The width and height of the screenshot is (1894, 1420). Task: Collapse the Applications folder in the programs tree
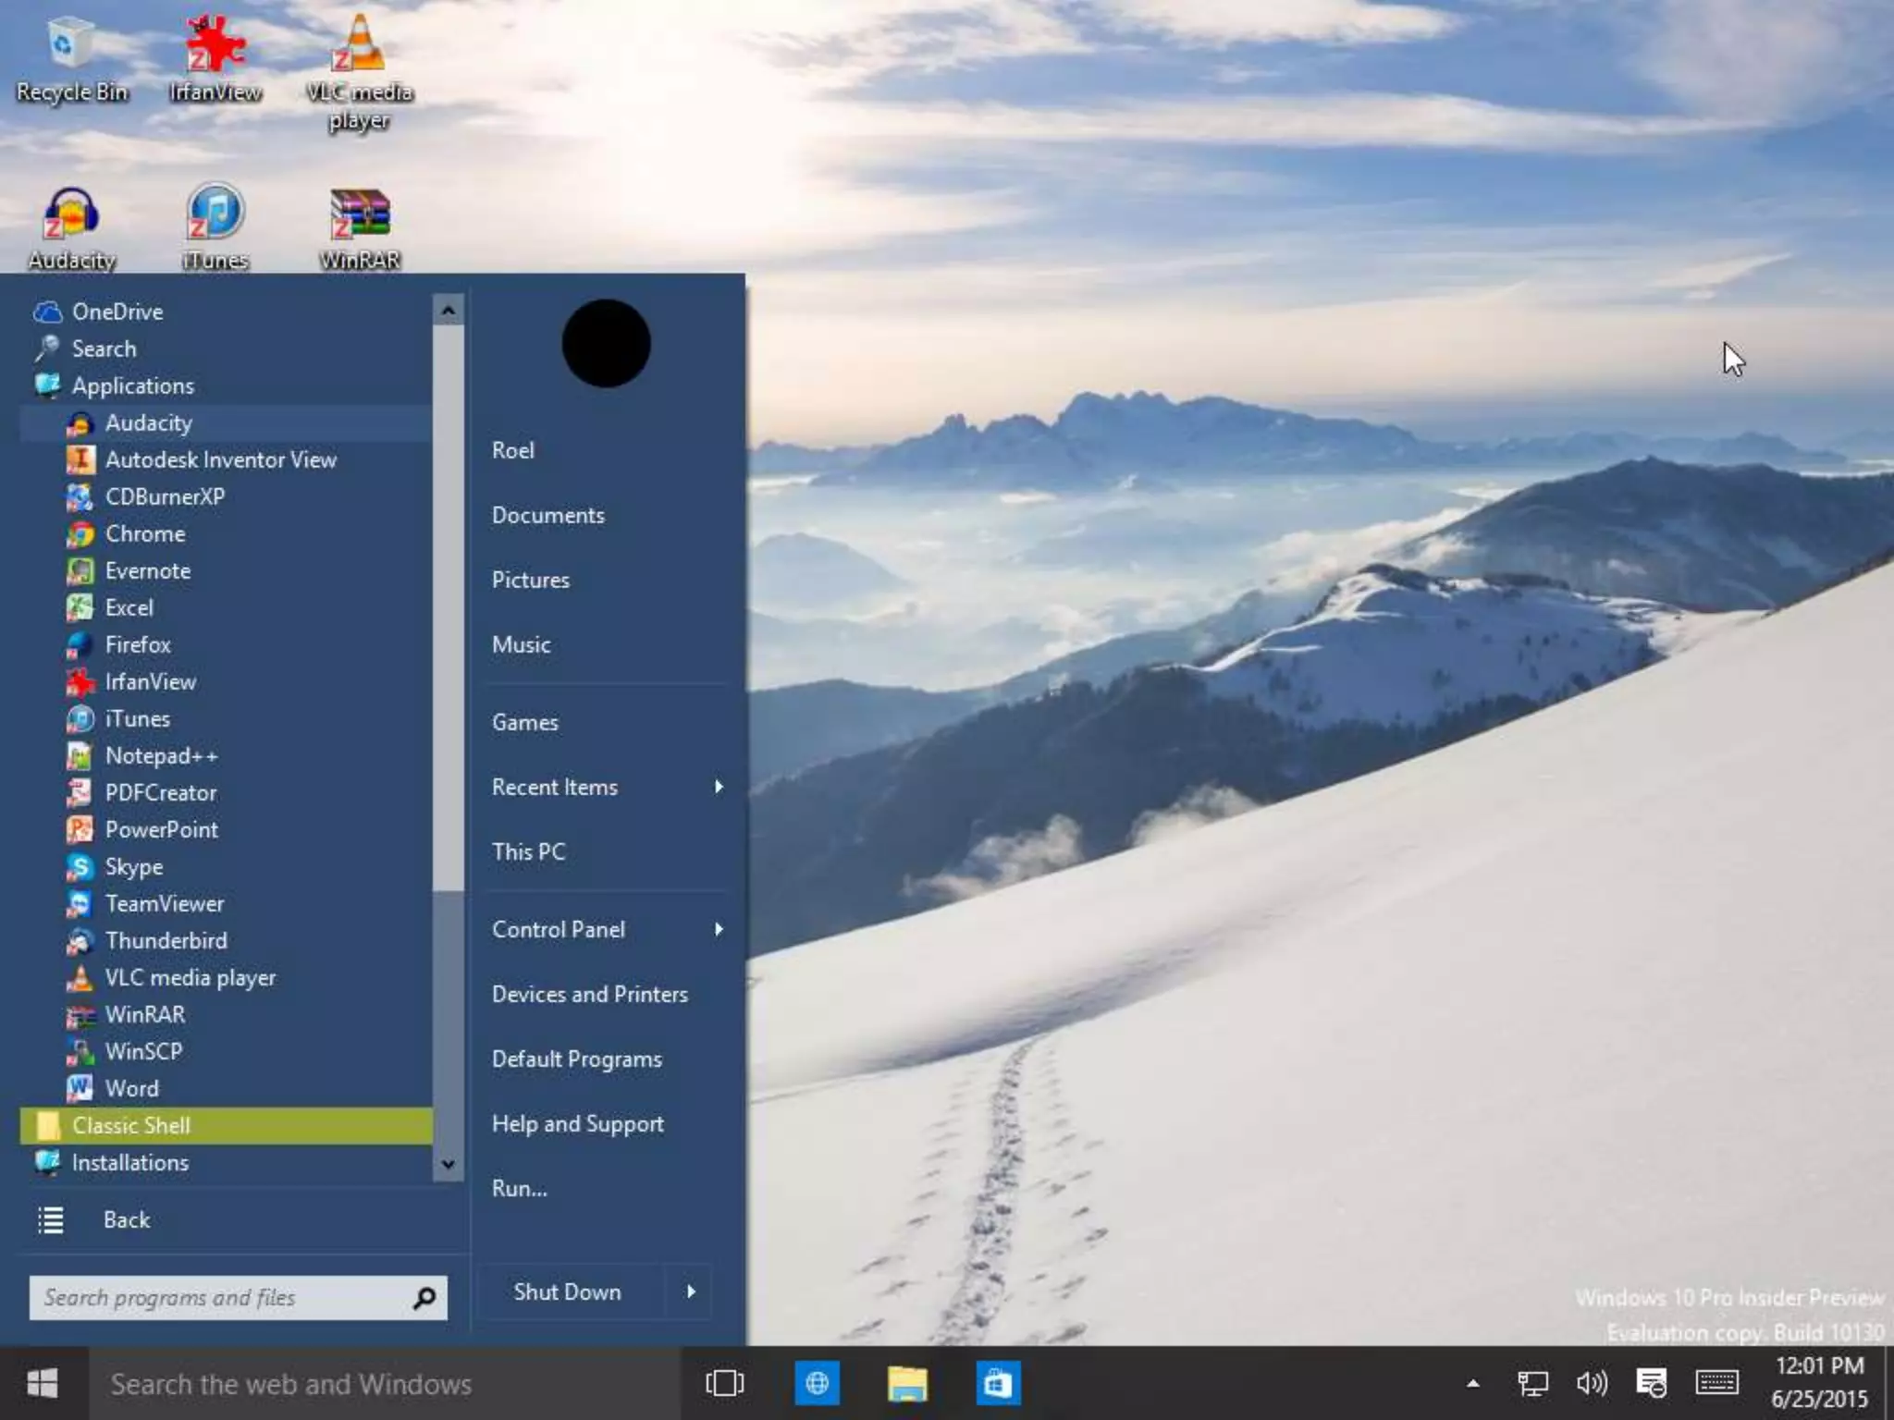[226, 386]
